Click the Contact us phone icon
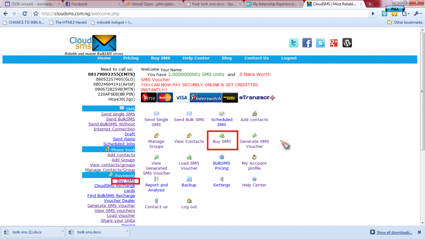The height and width of the screenshot is (239, 425). click(156, 201)
